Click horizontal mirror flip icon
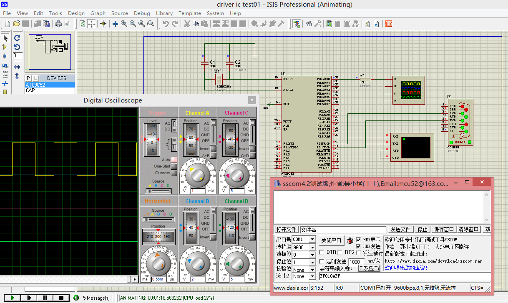The image size is (508, 303). click(x=17, y=67)
